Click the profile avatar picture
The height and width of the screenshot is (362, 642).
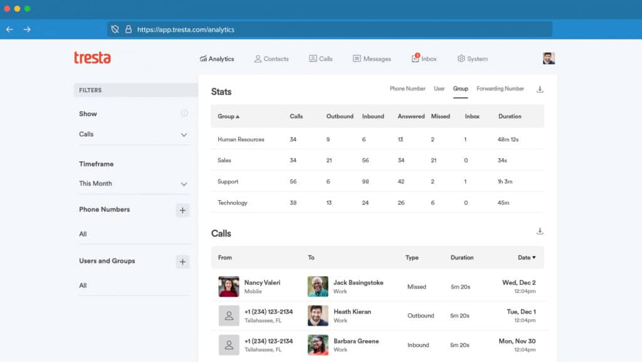[549, 58]
